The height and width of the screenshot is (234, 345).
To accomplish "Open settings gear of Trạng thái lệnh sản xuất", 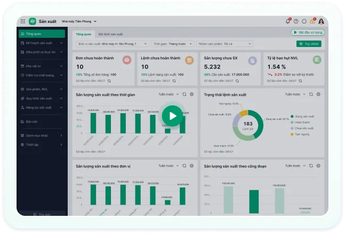I will (318, 94).
